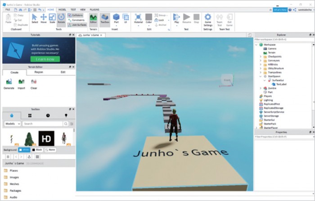
Task: Start Play test
Action: [176, 19]
